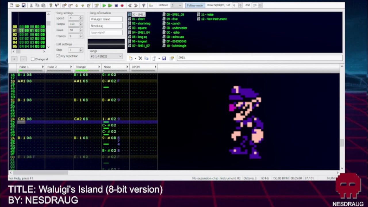Create a new module file
Image resolution: width=368 pixels, height=207 pixels.
(x=11, y=5)
